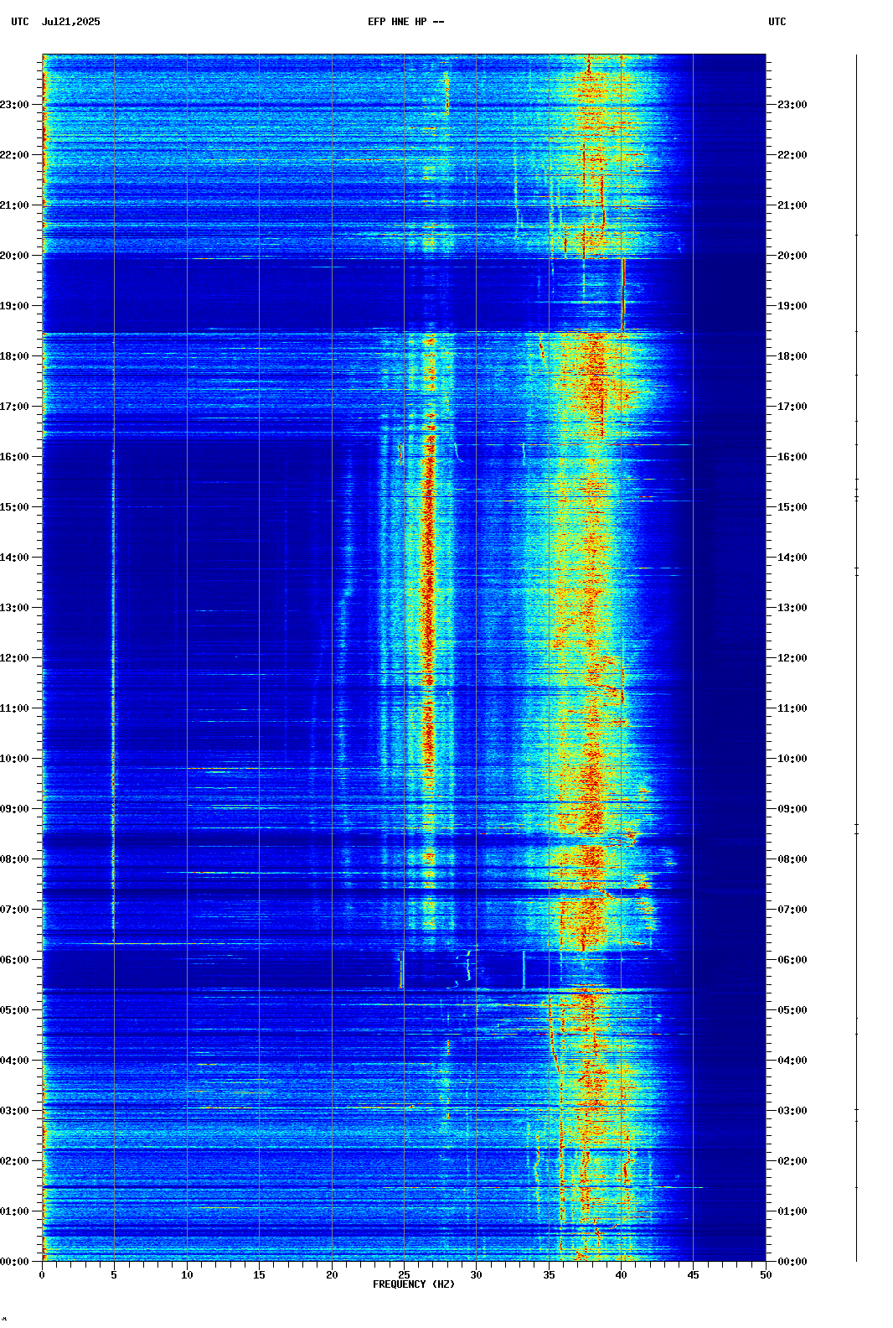Click the 40 tick on frequency axis
The width and height of the screenshot is (893, 1328).
click(x=621, y=1275)
